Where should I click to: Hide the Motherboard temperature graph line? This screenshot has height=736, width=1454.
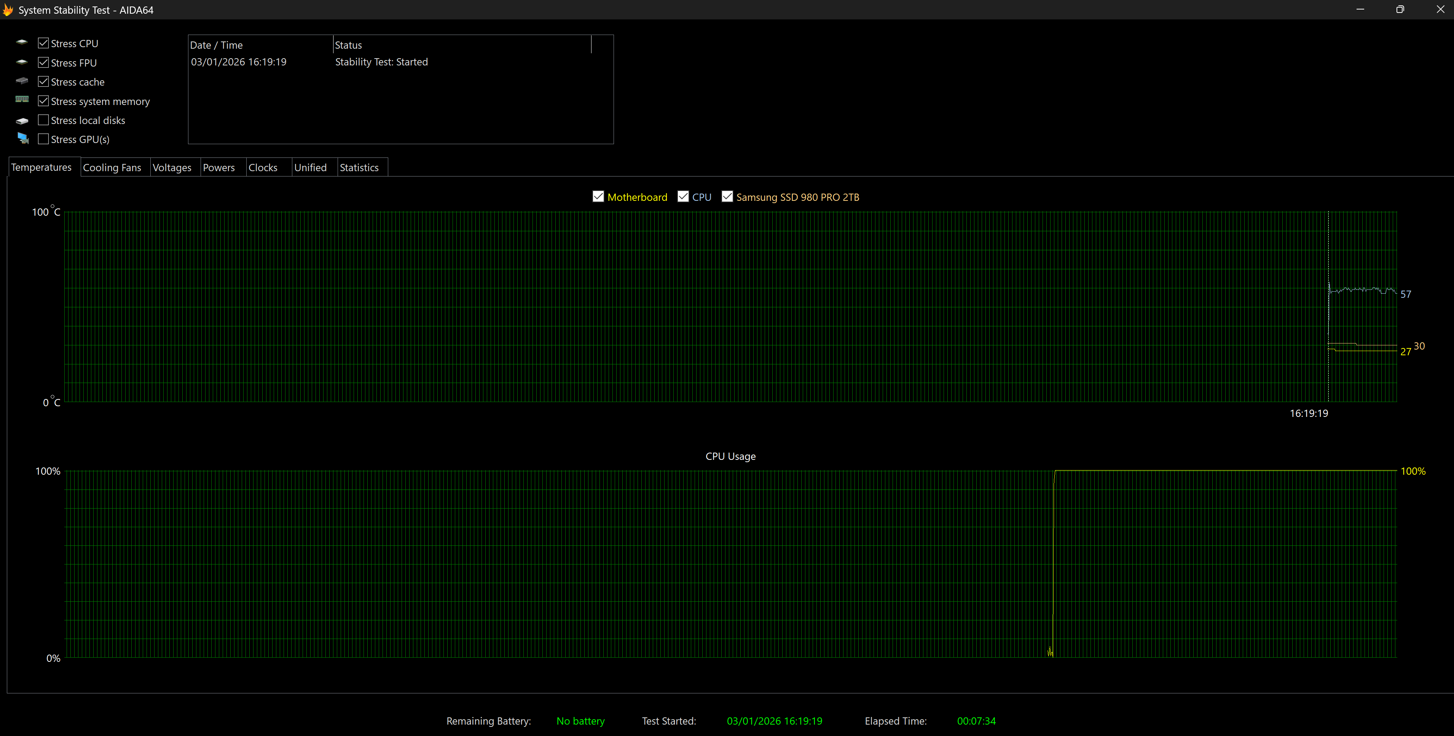click(x=598, y=196)
